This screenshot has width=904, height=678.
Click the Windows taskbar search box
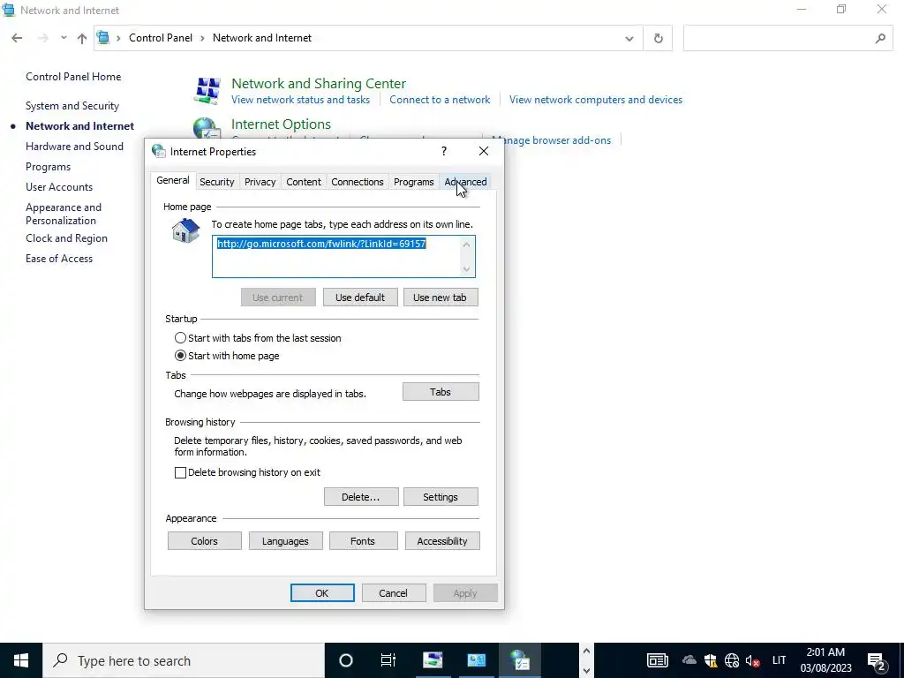tap(184, 660)
